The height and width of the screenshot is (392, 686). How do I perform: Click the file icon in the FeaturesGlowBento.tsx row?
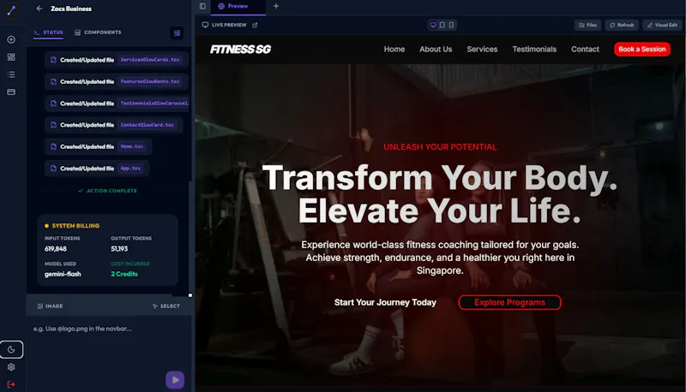click(x=53, y=81)
